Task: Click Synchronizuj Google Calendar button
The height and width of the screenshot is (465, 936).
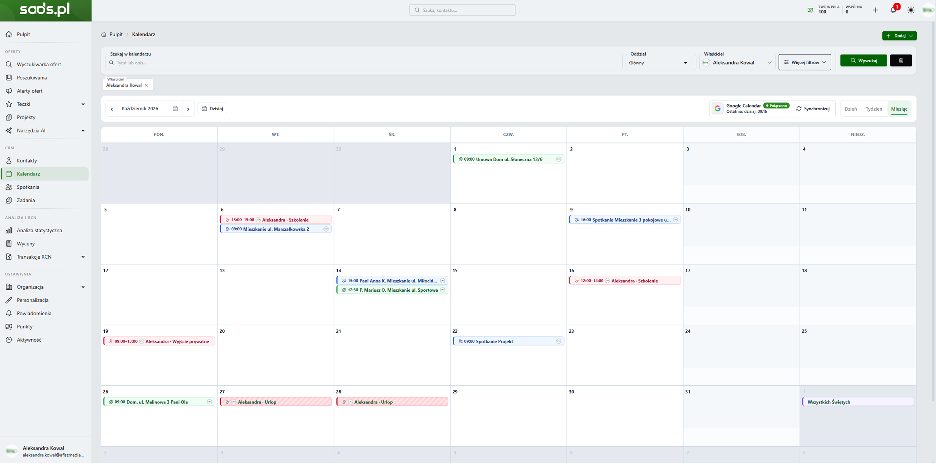Action: pyautogui.click(x=813, y=109)
